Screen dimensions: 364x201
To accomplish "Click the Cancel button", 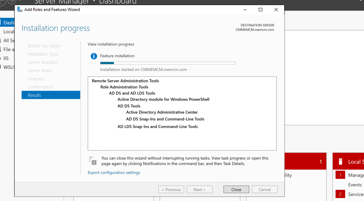I will click(265, 189).
